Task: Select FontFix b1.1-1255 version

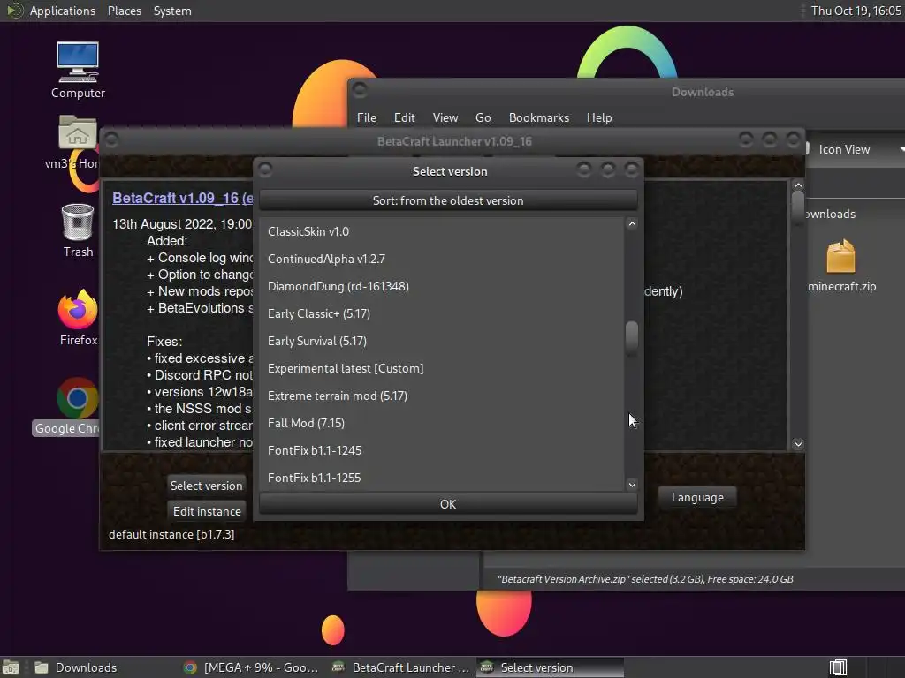Action: click(442, 478)
